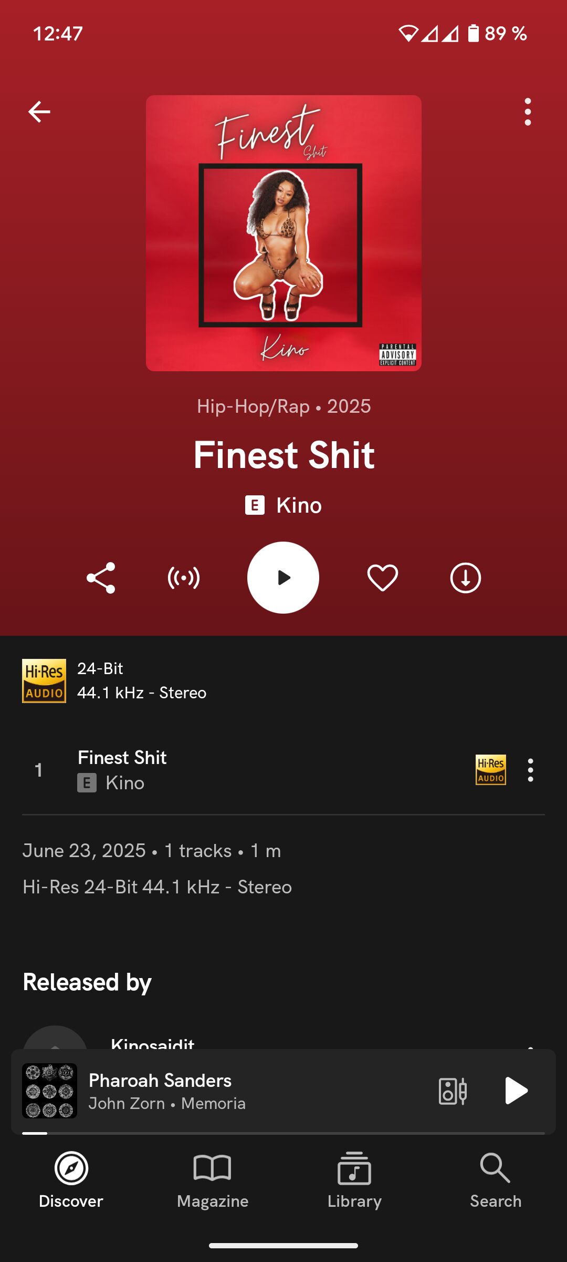Screen dimensions: 567x1262
Task: Seek on the mini player progress bar
Action: (x=283, y=1133)
